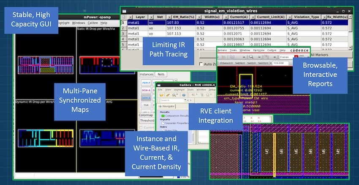Screen dimensions: 359x185
Task: Open Calibre menu in Cadence window
Action: 272,50
